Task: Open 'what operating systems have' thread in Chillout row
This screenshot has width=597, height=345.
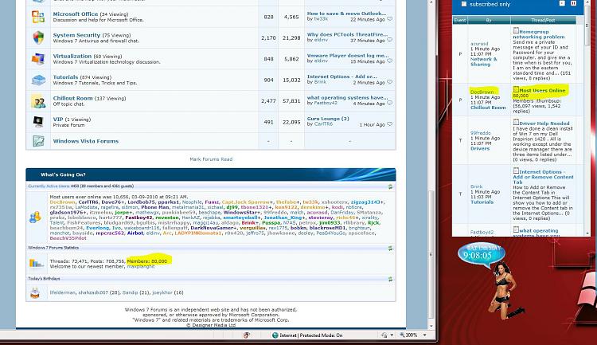Action: click(348, 97)
